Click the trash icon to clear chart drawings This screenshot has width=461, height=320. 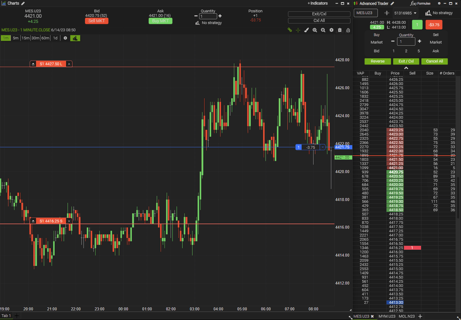point(340,30)
